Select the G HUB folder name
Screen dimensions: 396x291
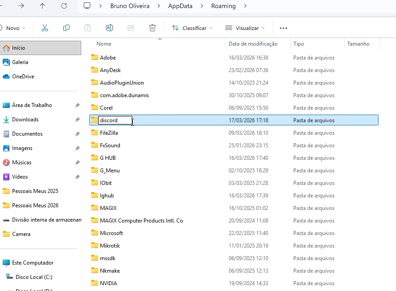pos(108,158)
